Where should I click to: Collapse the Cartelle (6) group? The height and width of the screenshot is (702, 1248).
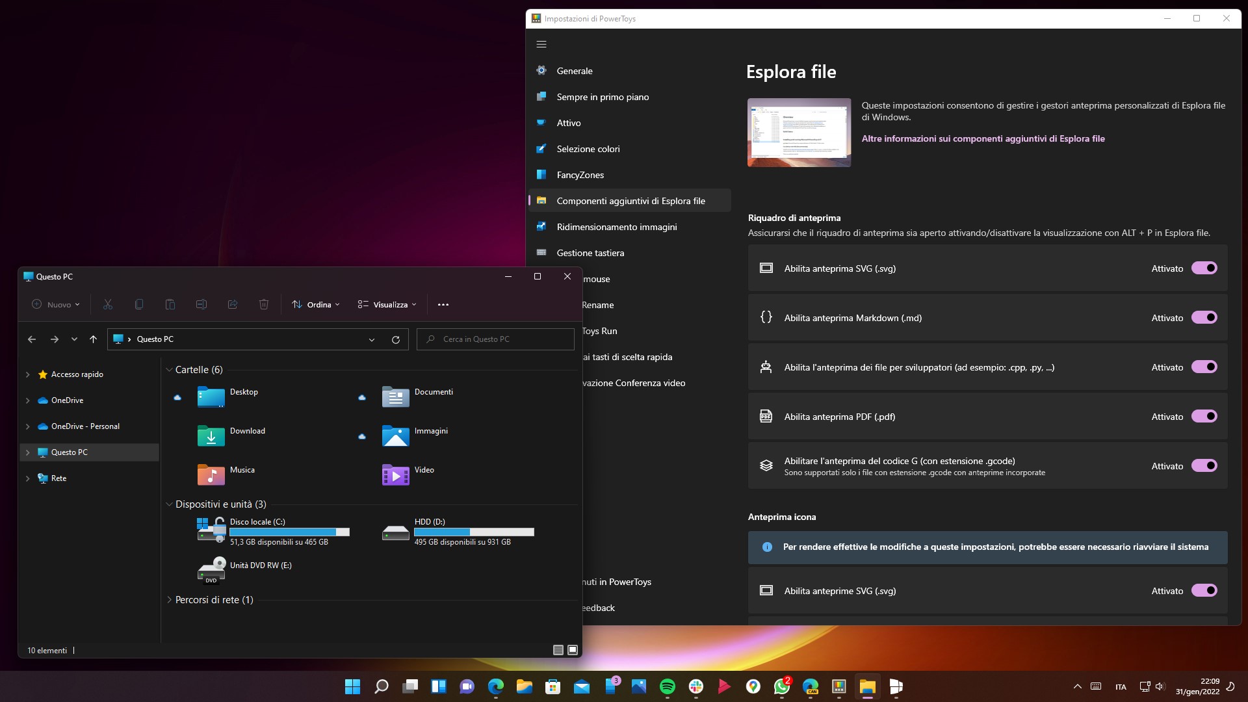tap(170, 370)
